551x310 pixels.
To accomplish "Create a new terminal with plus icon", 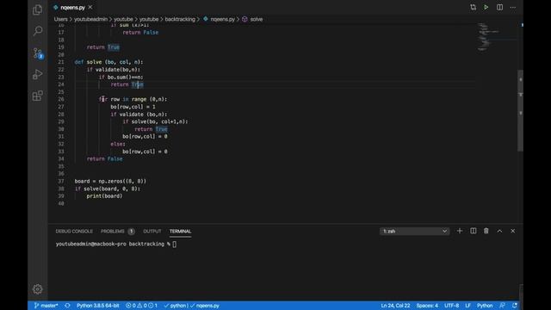I will (459, 231).
